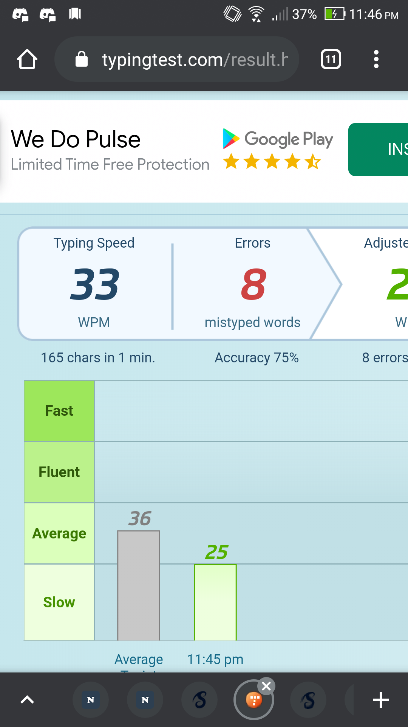
Task: Select the orange typingtest tab icon
Action: click(x=253, y=700)
